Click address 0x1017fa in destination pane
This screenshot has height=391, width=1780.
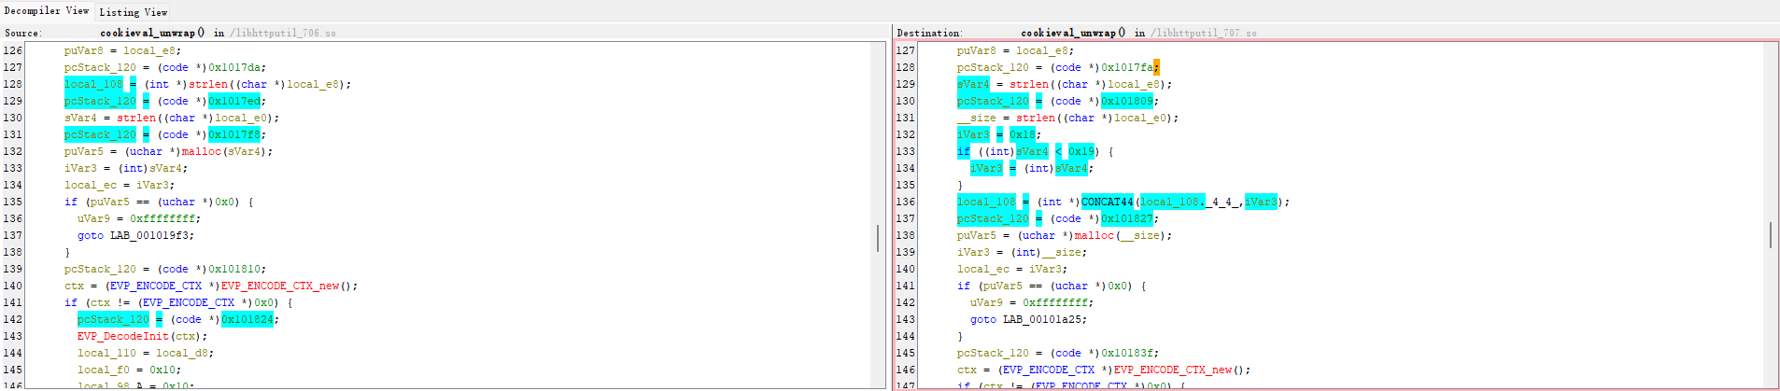click(x=1127, y=67)
